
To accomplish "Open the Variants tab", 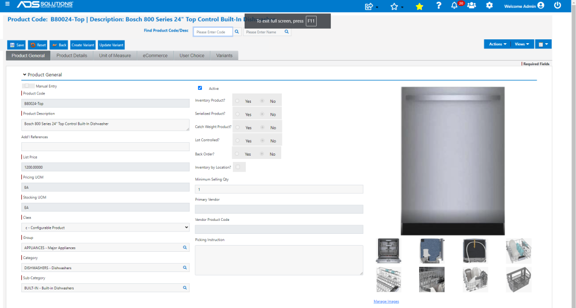I will pyautogui.click(x=224, y=56).
